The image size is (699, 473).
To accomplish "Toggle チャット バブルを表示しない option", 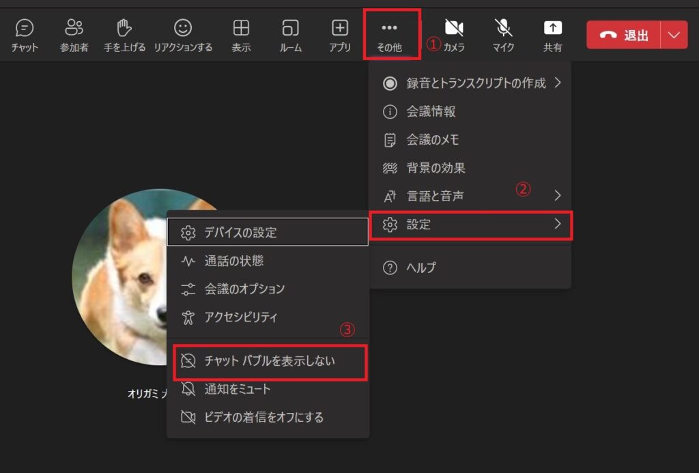I will tap(270, 361).
